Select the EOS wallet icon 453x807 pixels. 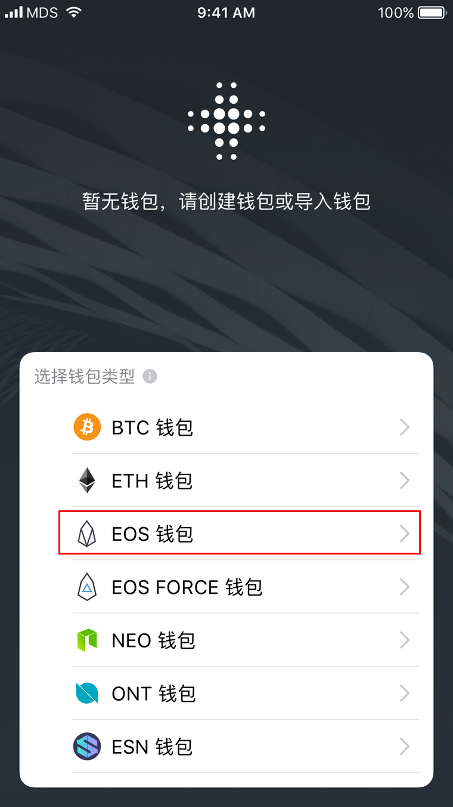tap(88, 534)
